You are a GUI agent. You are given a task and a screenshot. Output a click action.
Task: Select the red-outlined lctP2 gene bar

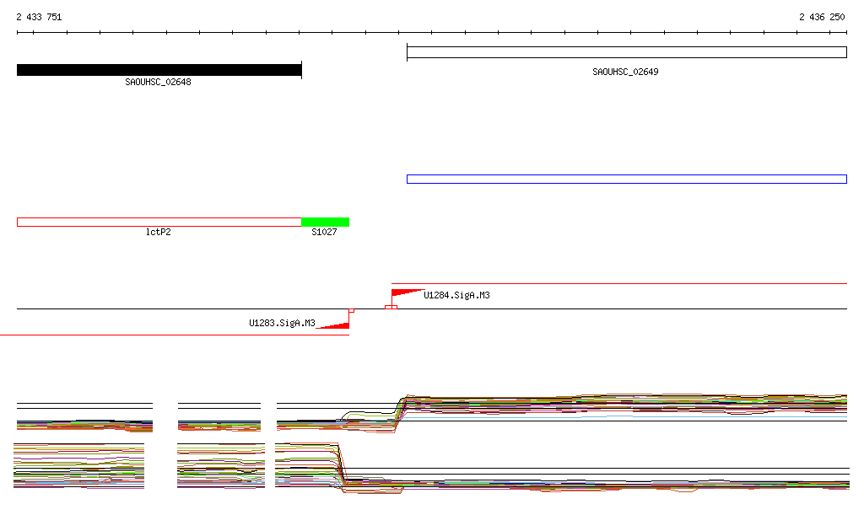pos(159,222)
